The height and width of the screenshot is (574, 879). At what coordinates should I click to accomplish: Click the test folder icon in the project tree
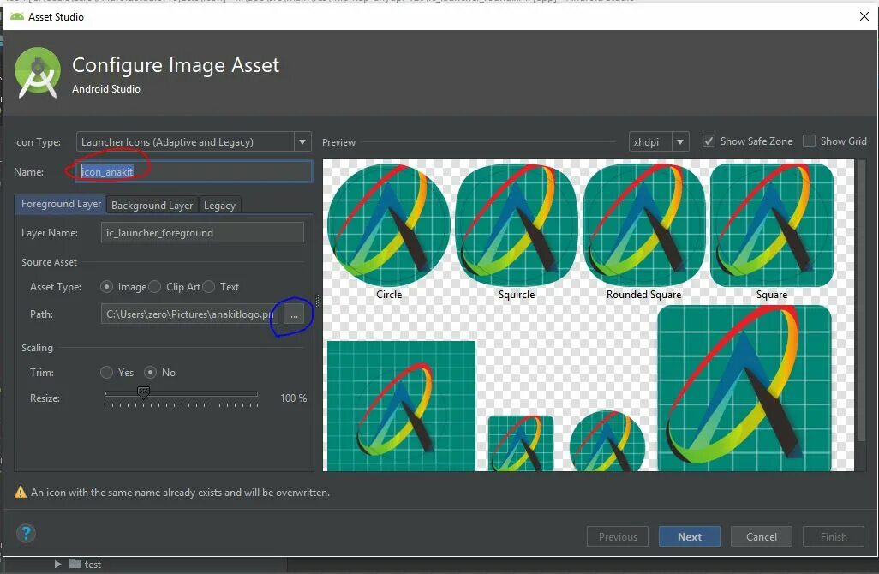[75, 564]
